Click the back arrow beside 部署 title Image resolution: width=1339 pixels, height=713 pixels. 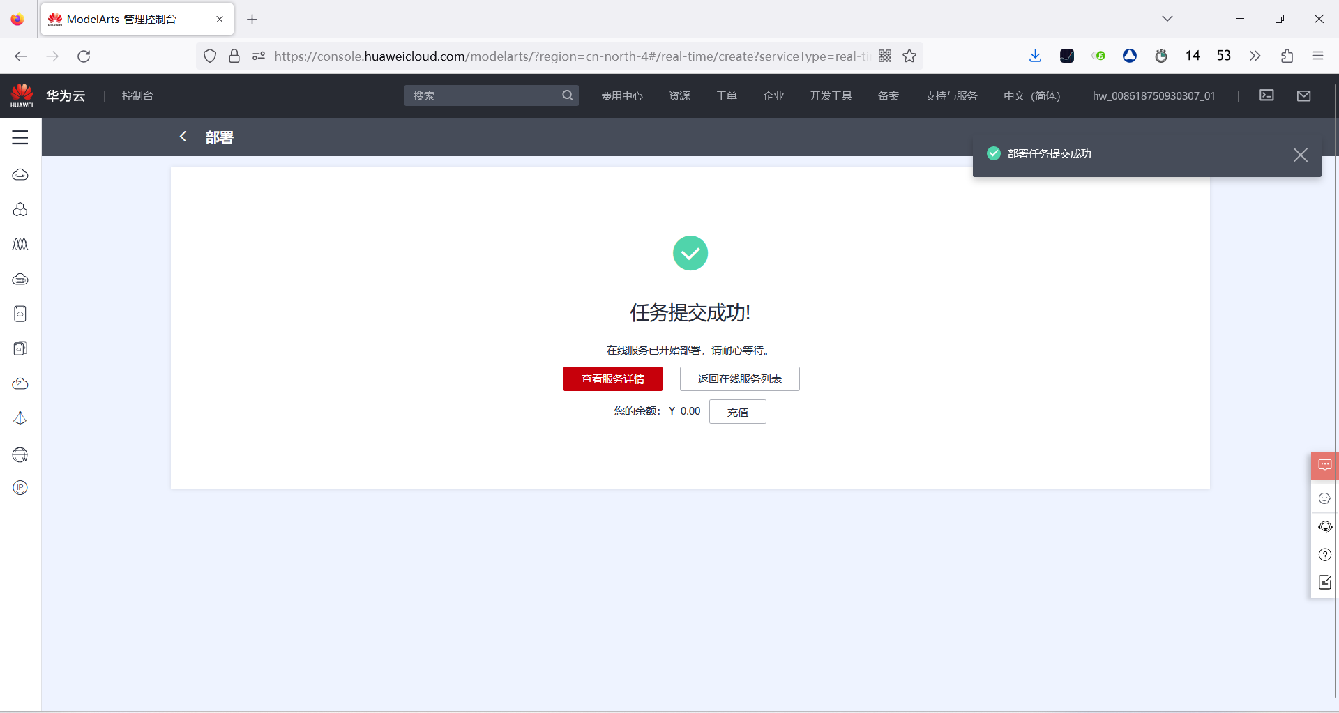(183, 137)
